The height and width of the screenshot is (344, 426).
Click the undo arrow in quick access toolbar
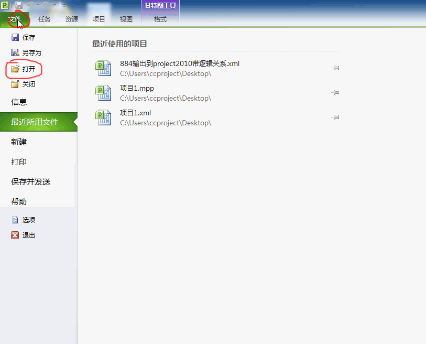tap(30, 5)
